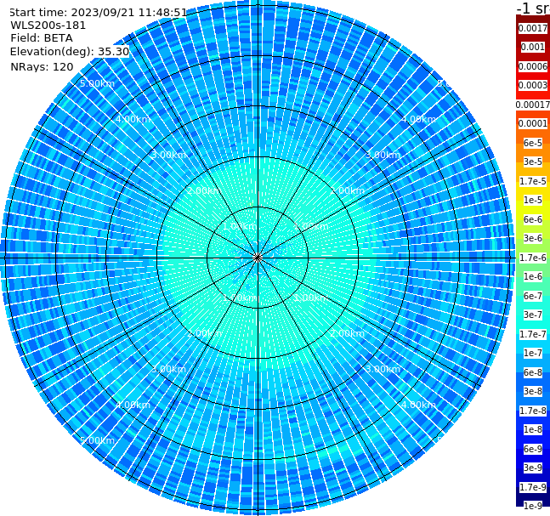Select the upper-left 1.00km ring label
Screen dimensions: 550x516
click(x=241, y=226)
